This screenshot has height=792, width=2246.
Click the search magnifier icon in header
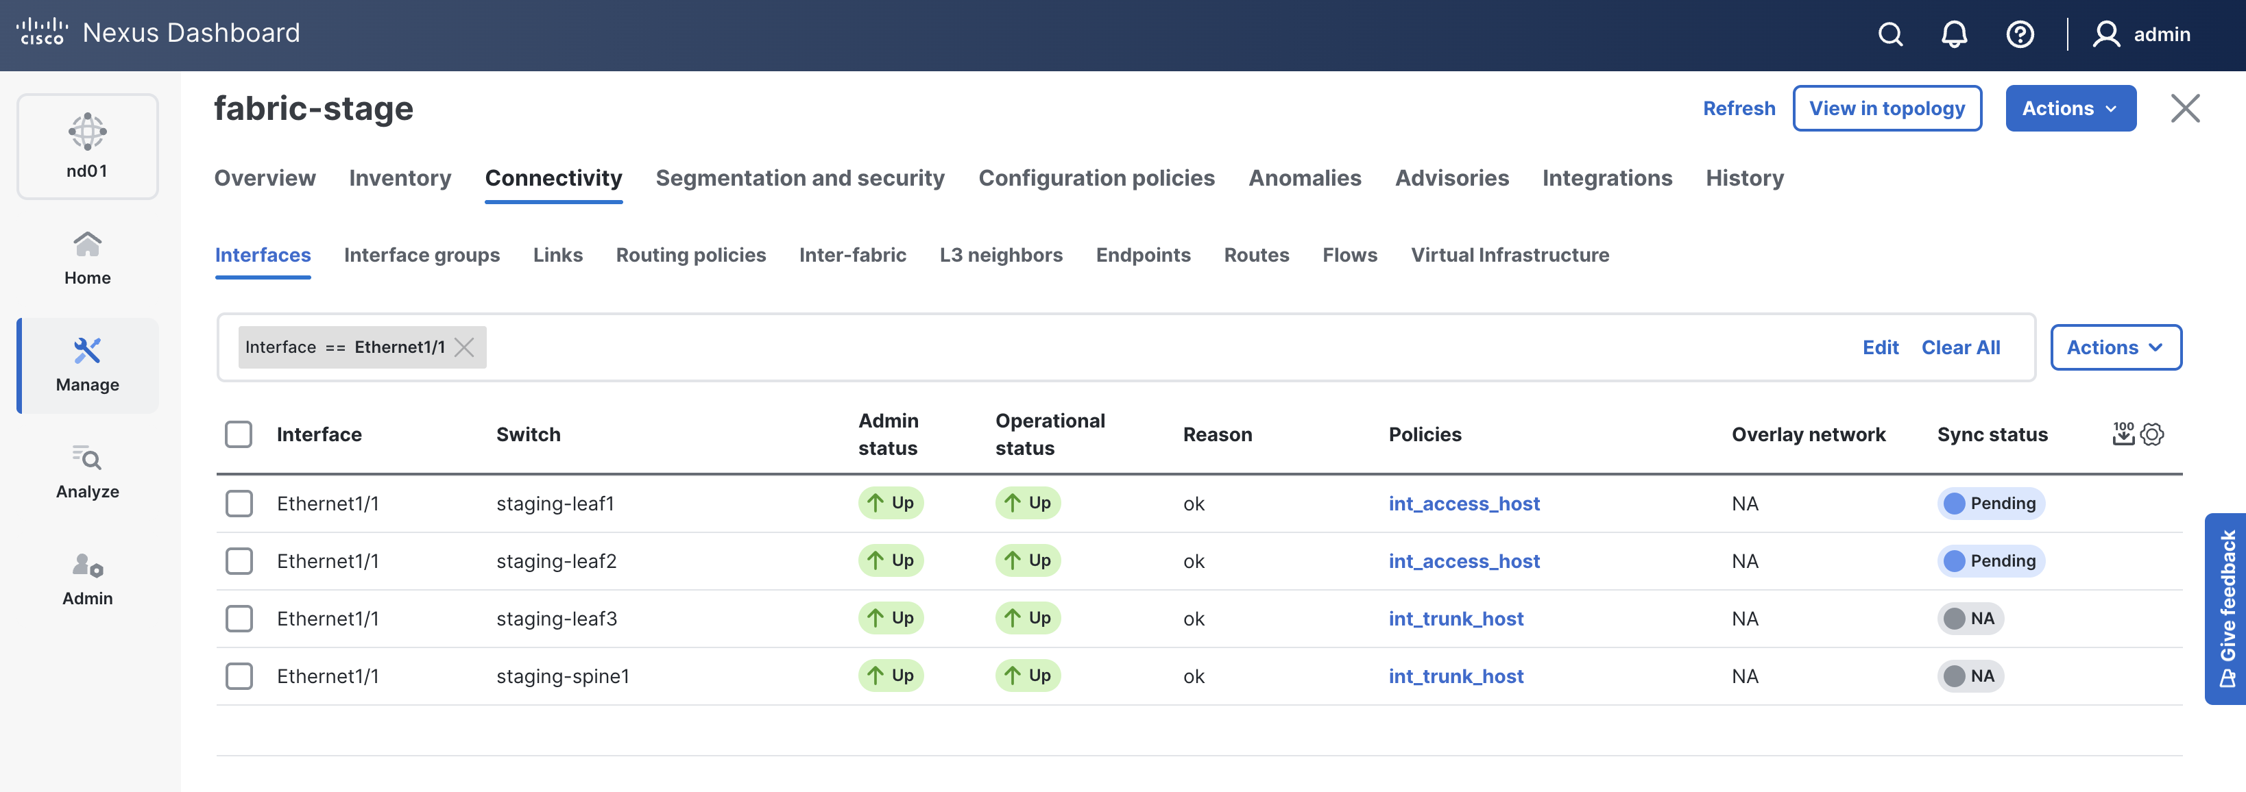[1889, 35]
